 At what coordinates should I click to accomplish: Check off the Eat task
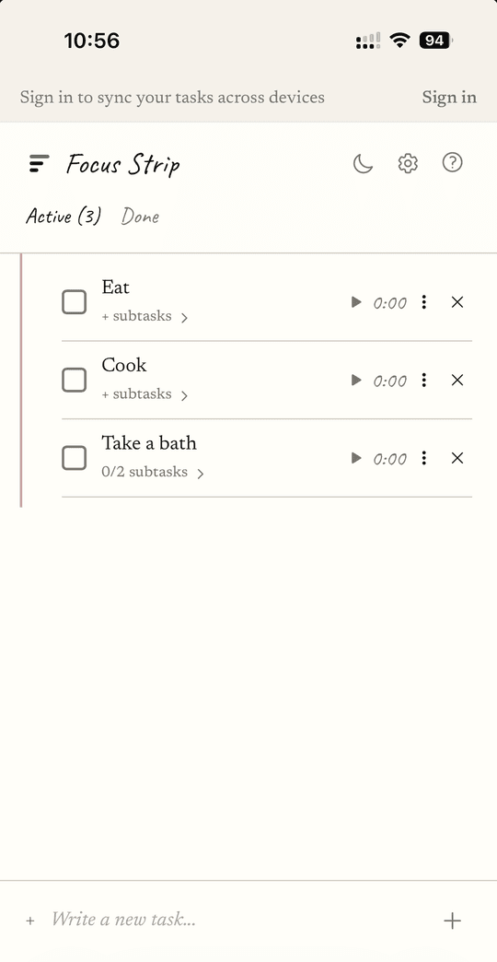point(75,302)
